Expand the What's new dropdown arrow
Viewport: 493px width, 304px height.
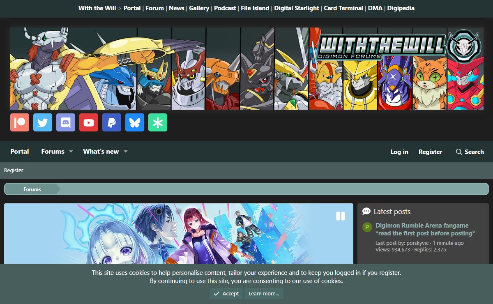point(126,152)
